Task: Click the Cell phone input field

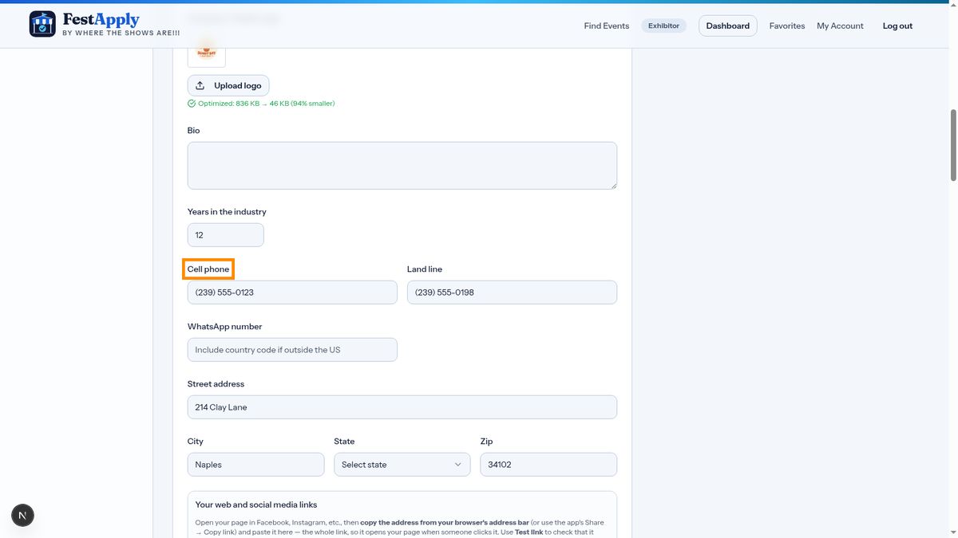Action: (x=292, y=293)
